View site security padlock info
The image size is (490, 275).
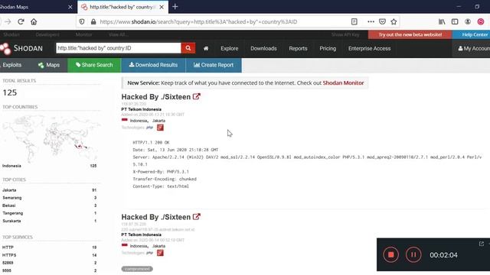pos(93,22)
